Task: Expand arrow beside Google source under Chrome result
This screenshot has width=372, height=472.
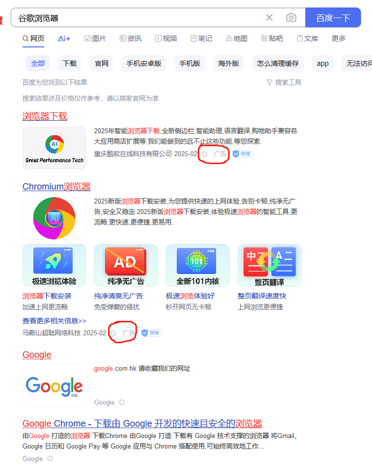Action: [x=50, y=459]
